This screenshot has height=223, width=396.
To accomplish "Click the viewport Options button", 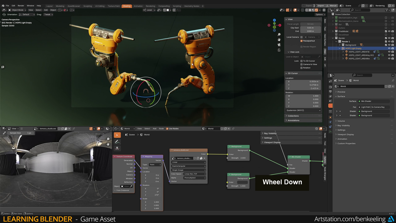I will coord(320,15).
